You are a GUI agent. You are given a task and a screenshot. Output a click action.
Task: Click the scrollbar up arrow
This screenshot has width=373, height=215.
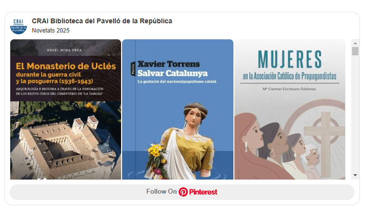[x=355, y=43]
